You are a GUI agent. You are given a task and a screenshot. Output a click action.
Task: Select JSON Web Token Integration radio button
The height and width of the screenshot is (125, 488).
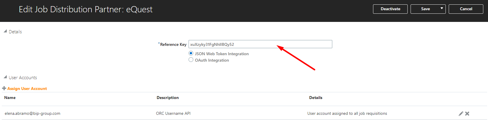191,53
